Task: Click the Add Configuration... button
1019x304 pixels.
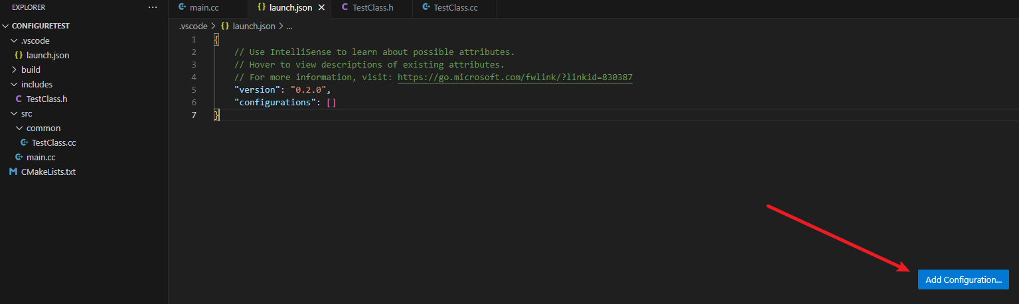Action: pyautogui.click(x=963, y=279)
